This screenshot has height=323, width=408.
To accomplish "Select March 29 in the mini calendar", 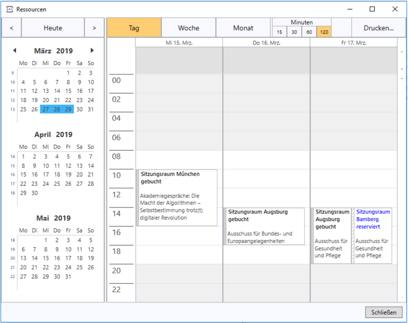I will point(68,109).
